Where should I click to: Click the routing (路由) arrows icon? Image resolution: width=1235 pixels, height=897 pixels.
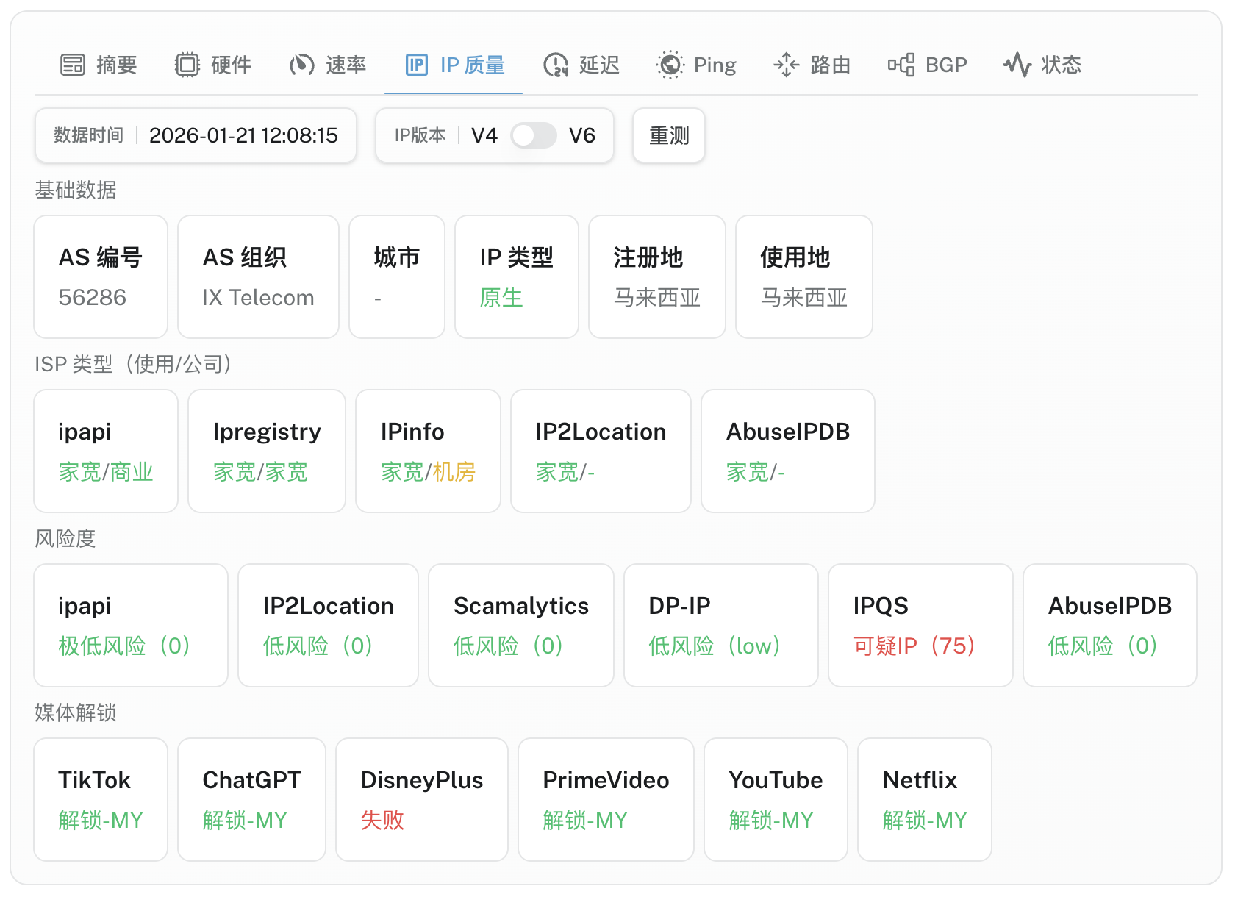786,65
